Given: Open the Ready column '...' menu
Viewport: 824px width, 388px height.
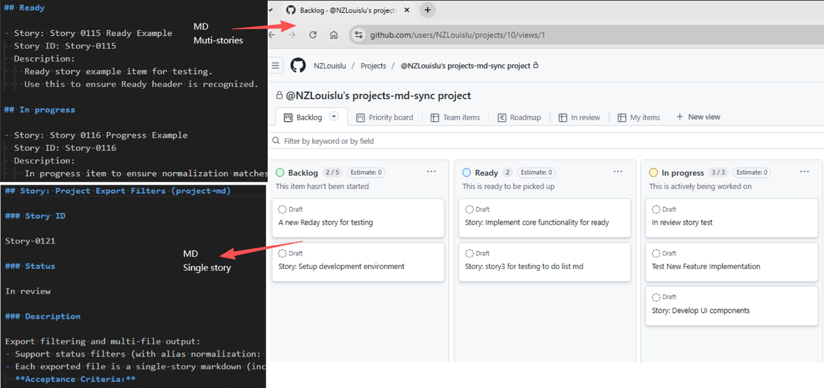Looking at the screenshot, I should click(618, 172).
